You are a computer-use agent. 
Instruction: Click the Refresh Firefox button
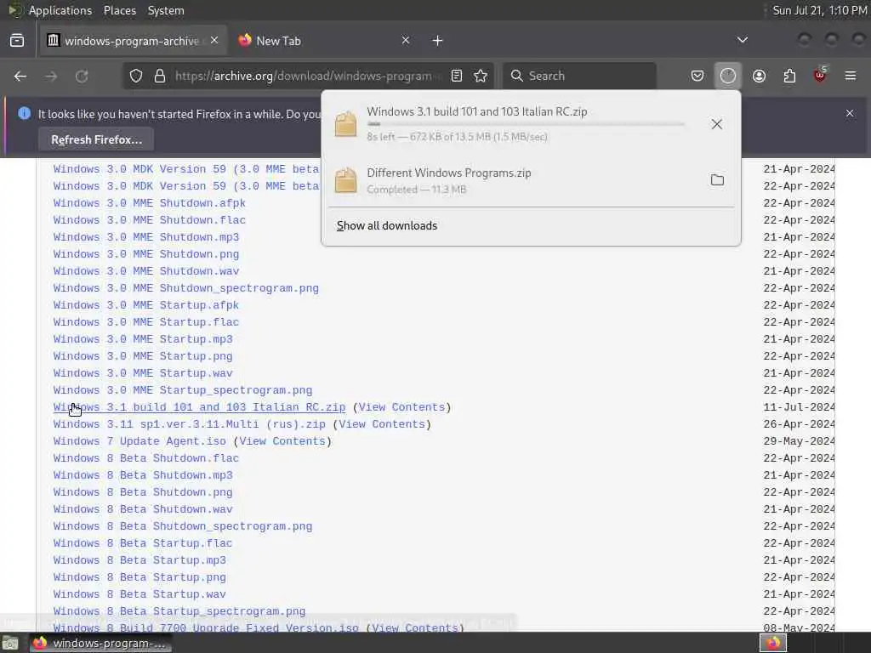(97, 140)
